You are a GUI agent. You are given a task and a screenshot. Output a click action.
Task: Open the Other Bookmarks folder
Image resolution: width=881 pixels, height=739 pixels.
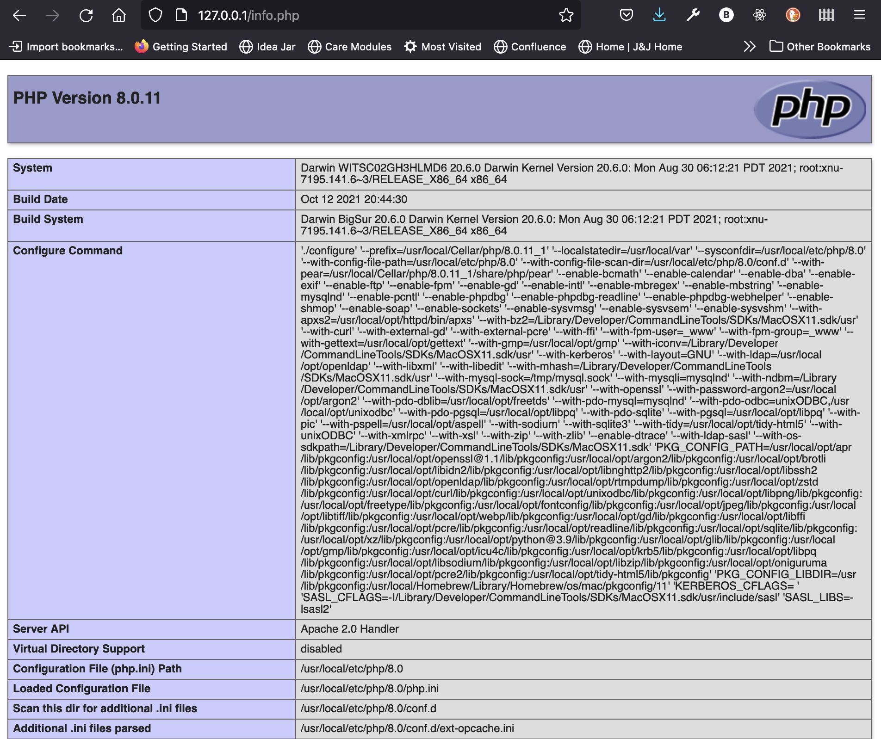click(x=820, y=47)
